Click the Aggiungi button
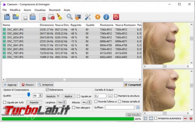Screen dimensions: 195x123 coord(10,85)
